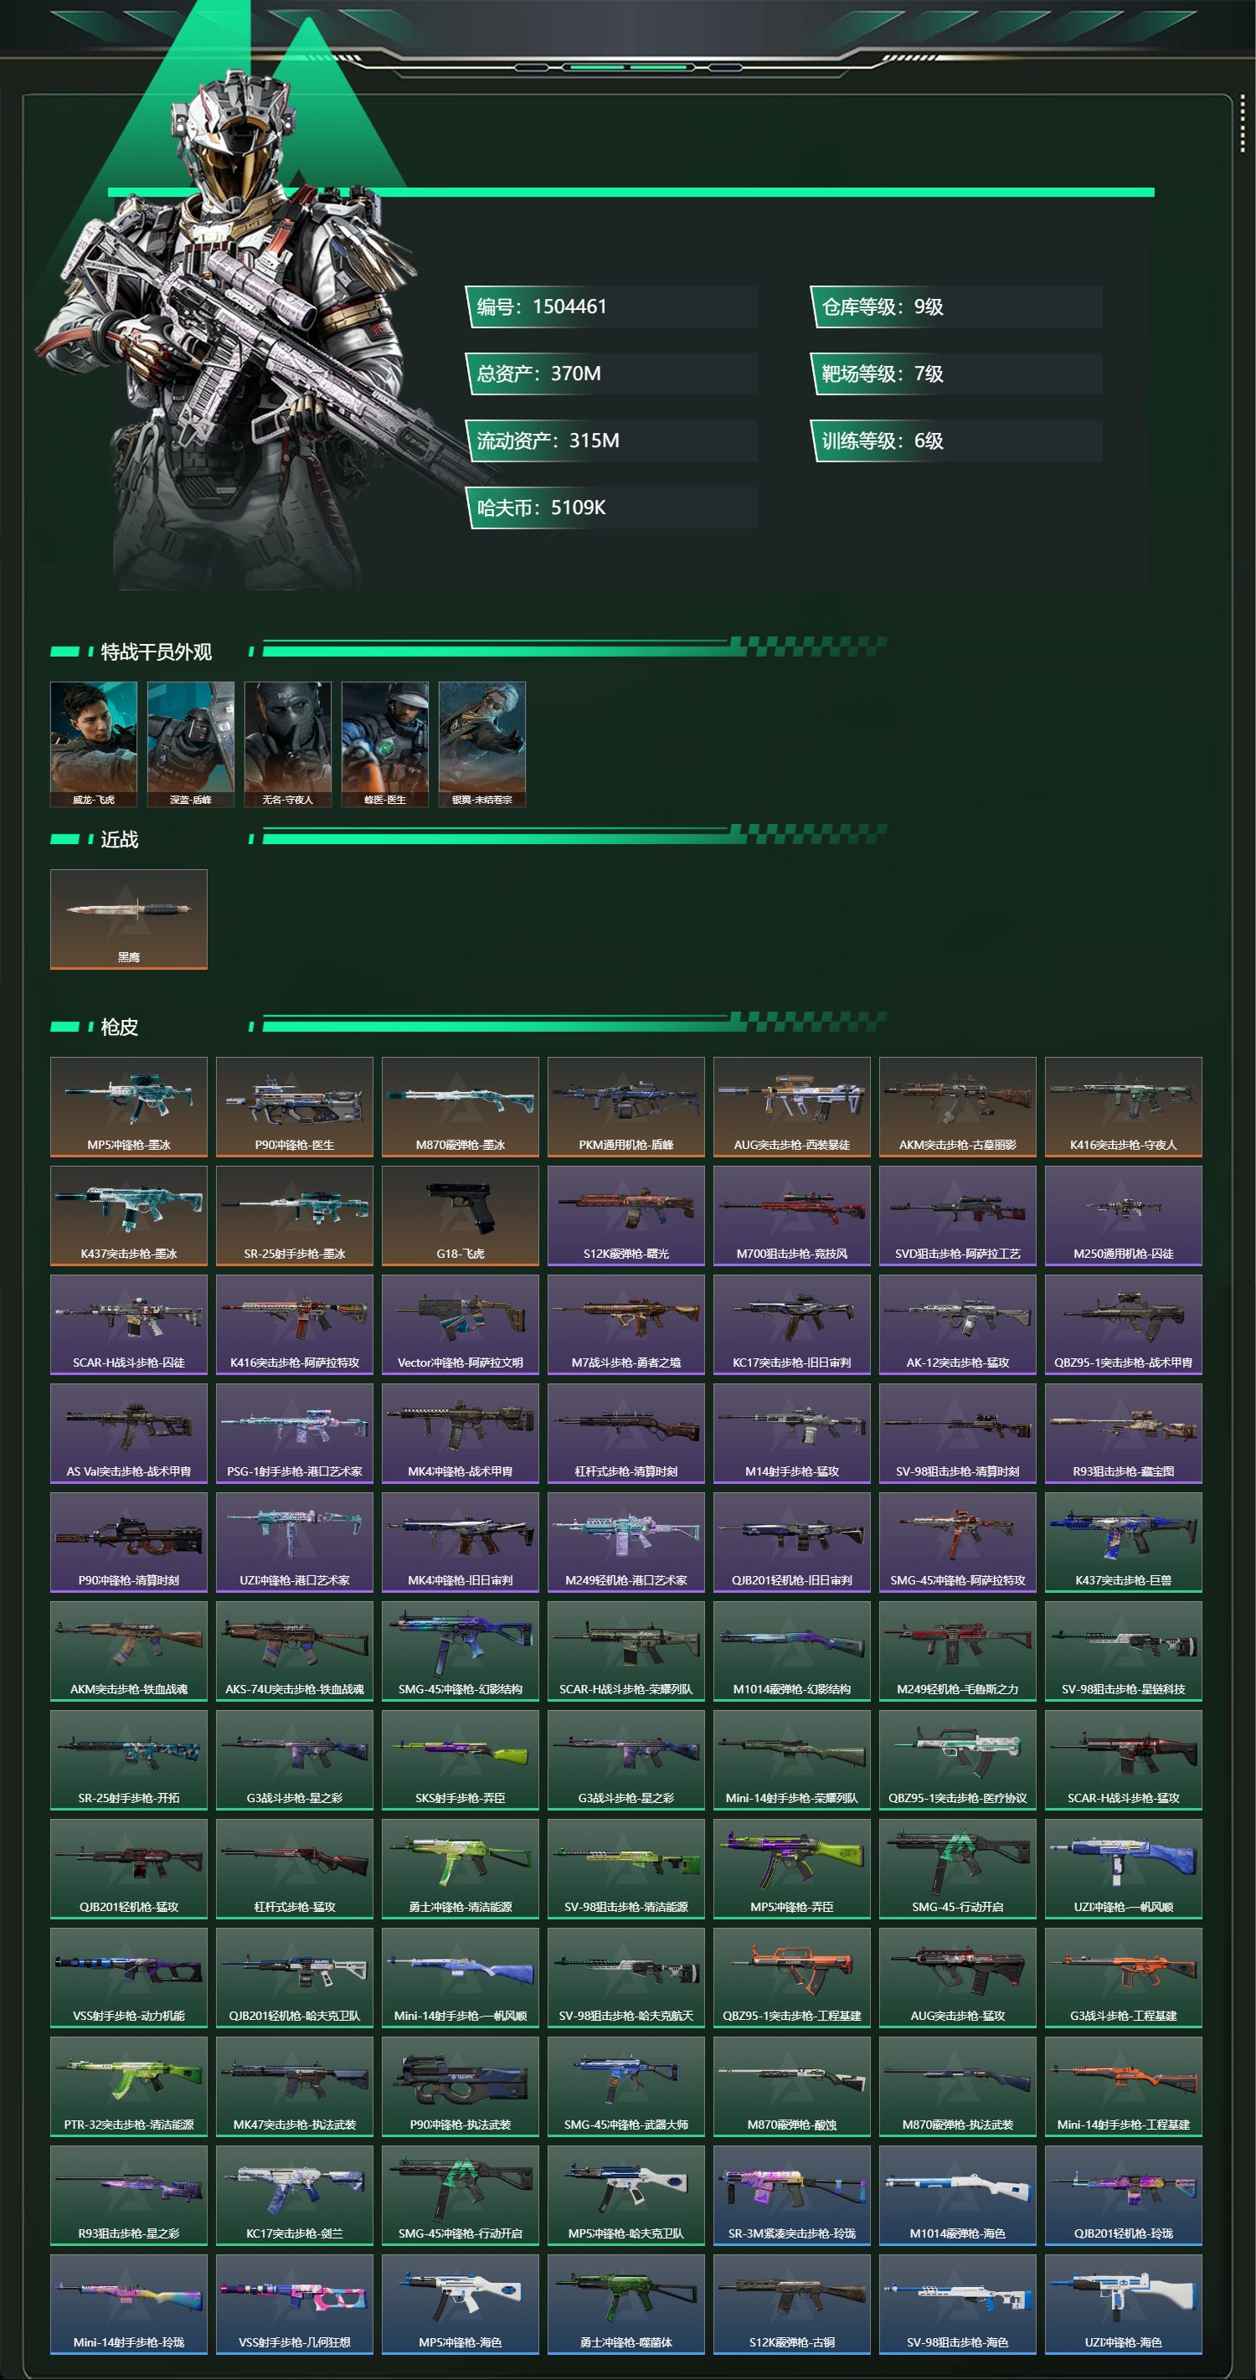Pick the G18-飞虎 pistol skin
This screenshot has width=1256, height=2380.
pos(460,1216)
